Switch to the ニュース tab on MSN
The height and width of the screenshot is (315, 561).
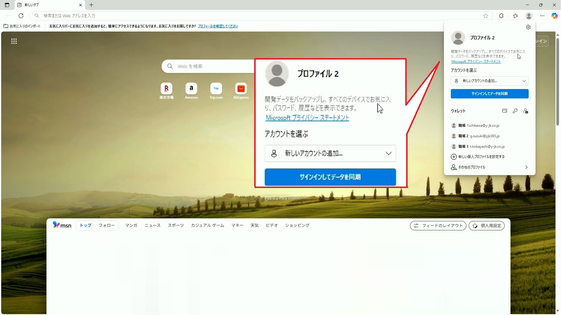coord(152,225)
